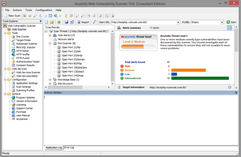241x157 pixels.
Task: Expand the Web Alerts (17) node
Action: coord(50,35)
